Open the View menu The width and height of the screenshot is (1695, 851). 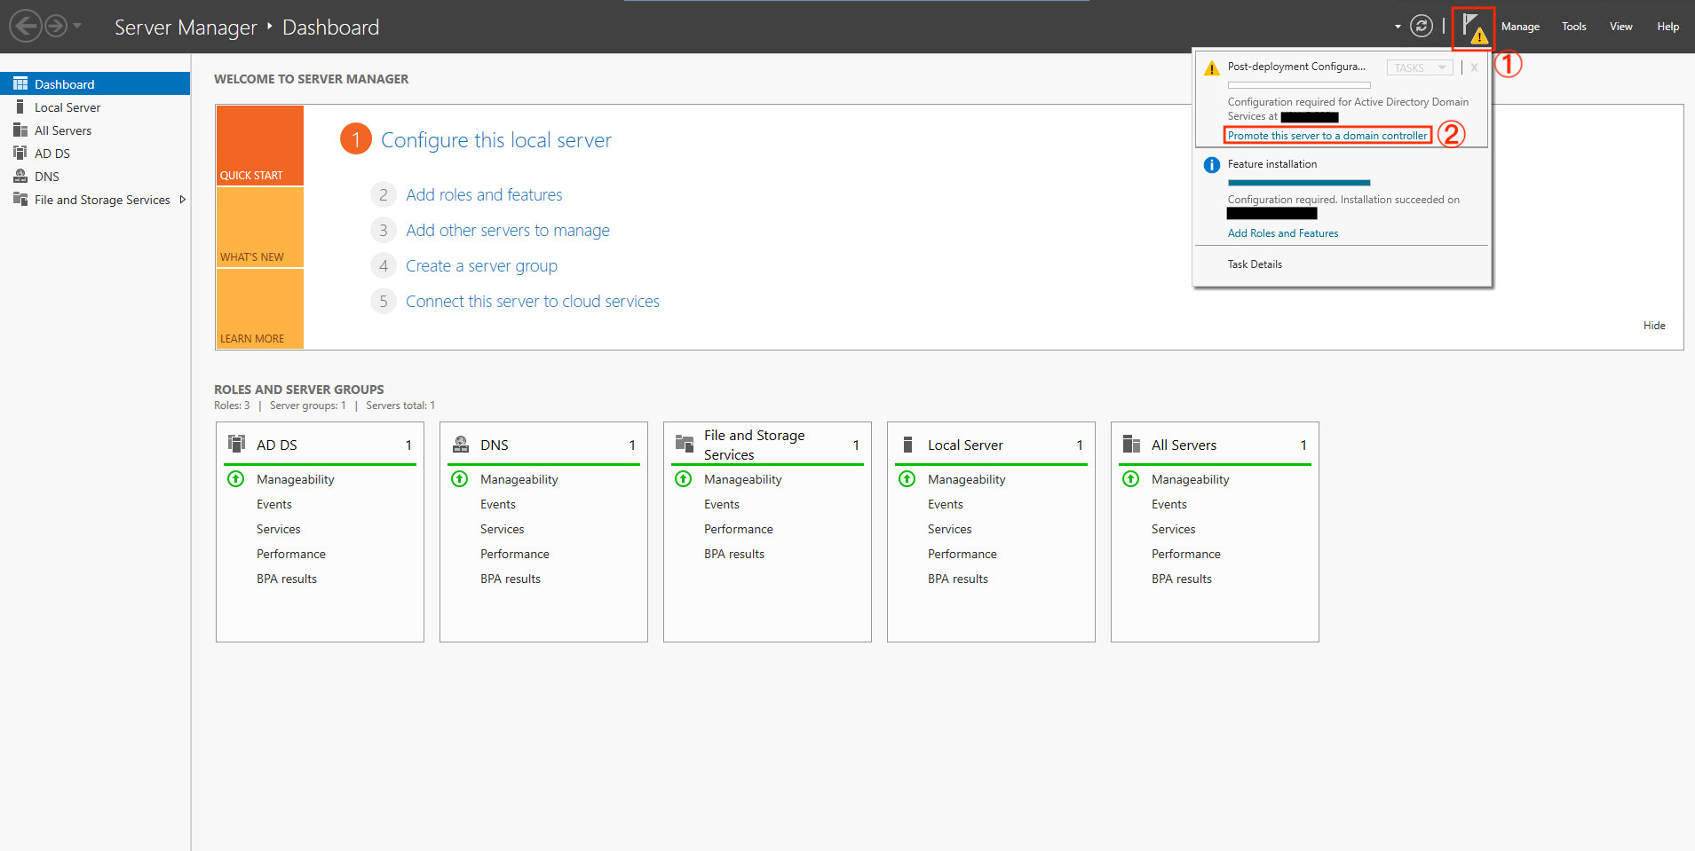click(1621, 27)
